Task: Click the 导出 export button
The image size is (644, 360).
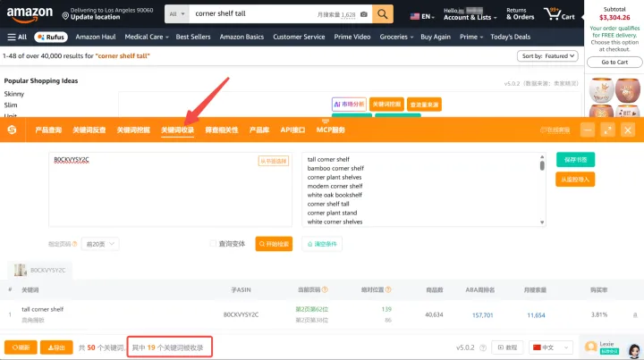Action: [56, 347]
